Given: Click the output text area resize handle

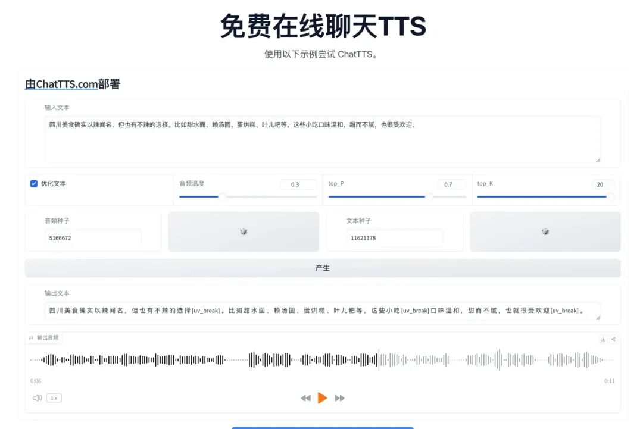Looking at the screenshot, I should point(598,318).
